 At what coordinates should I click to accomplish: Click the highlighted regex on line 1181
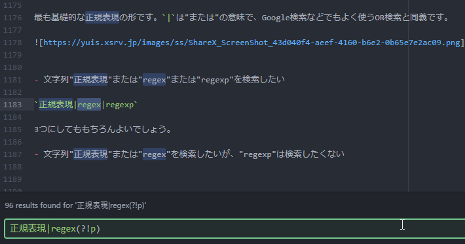point(154,80)
